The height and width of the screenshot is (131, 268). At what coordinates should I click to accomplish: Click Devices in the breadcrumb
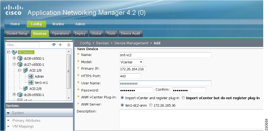point(102,43)
